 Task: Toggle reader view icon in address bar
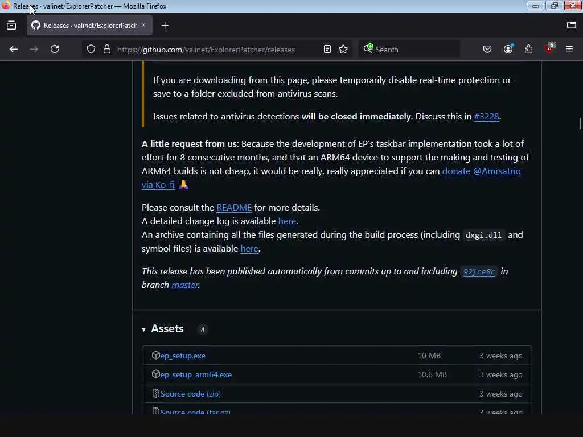(x=327, y=49)
